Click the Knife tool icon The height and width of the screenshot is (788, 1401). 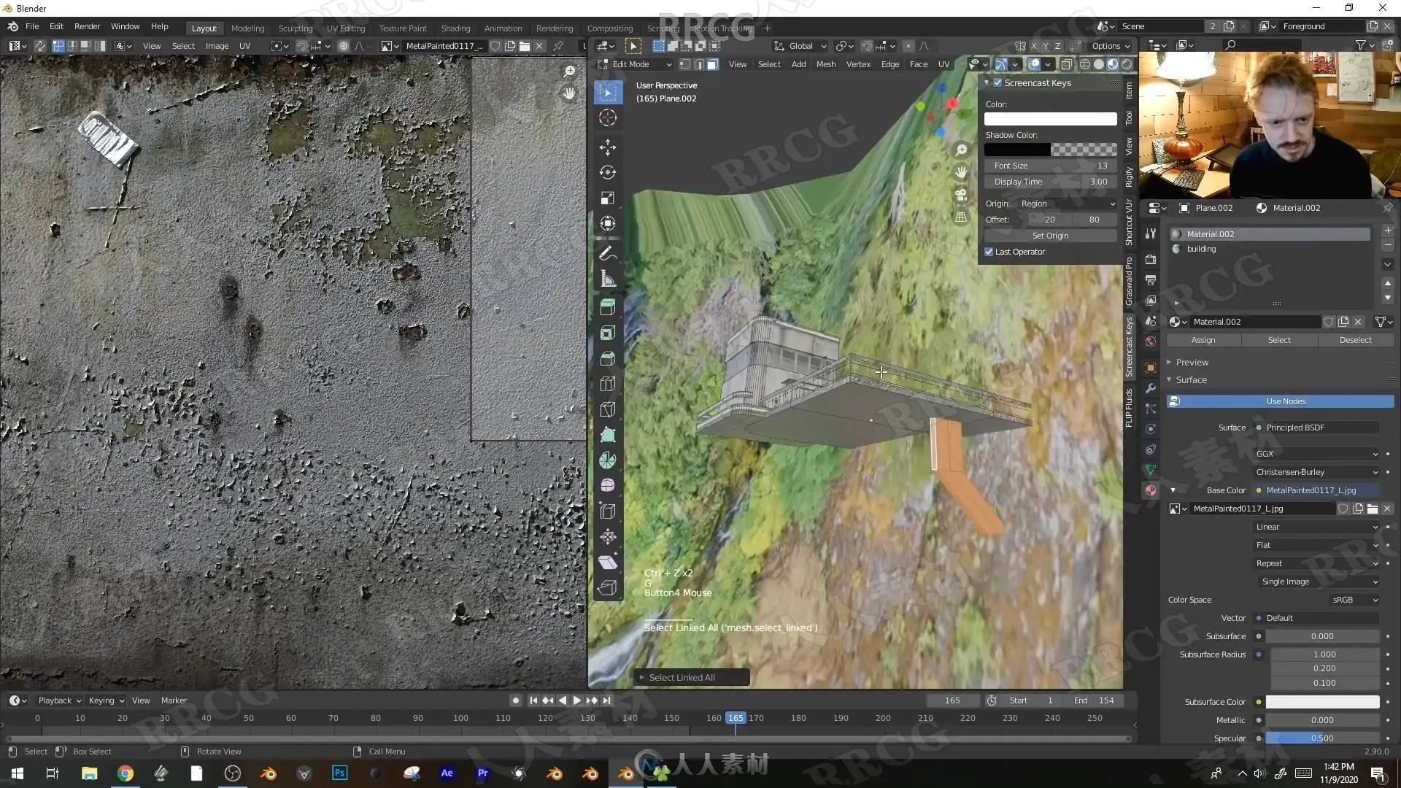pos(607,409)
